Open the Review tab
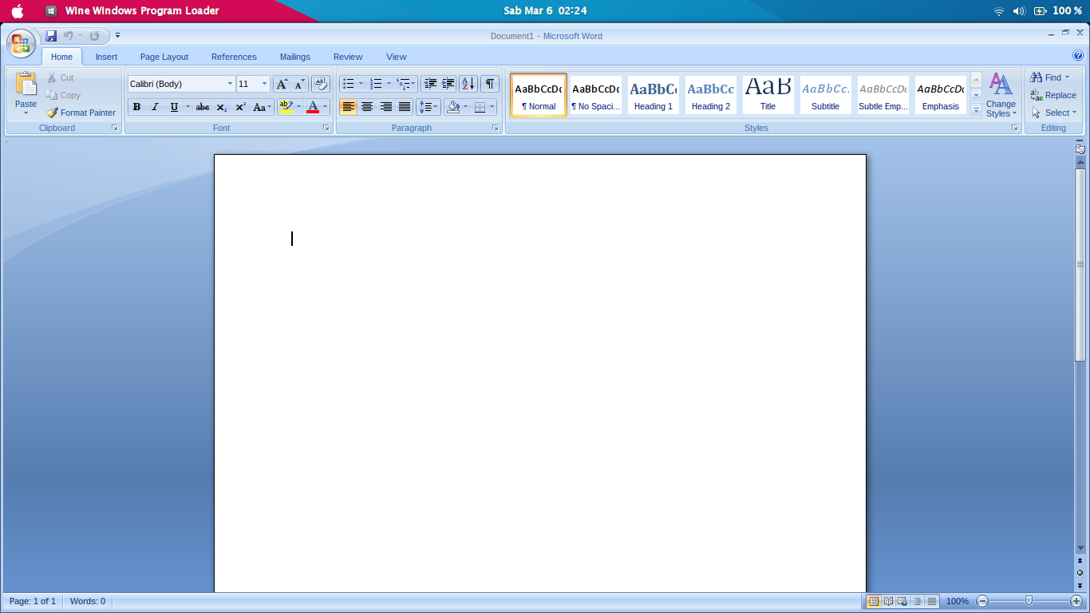Image resolution: width=1090 pixels, height=613 pixels. click(x=348, y=57)
